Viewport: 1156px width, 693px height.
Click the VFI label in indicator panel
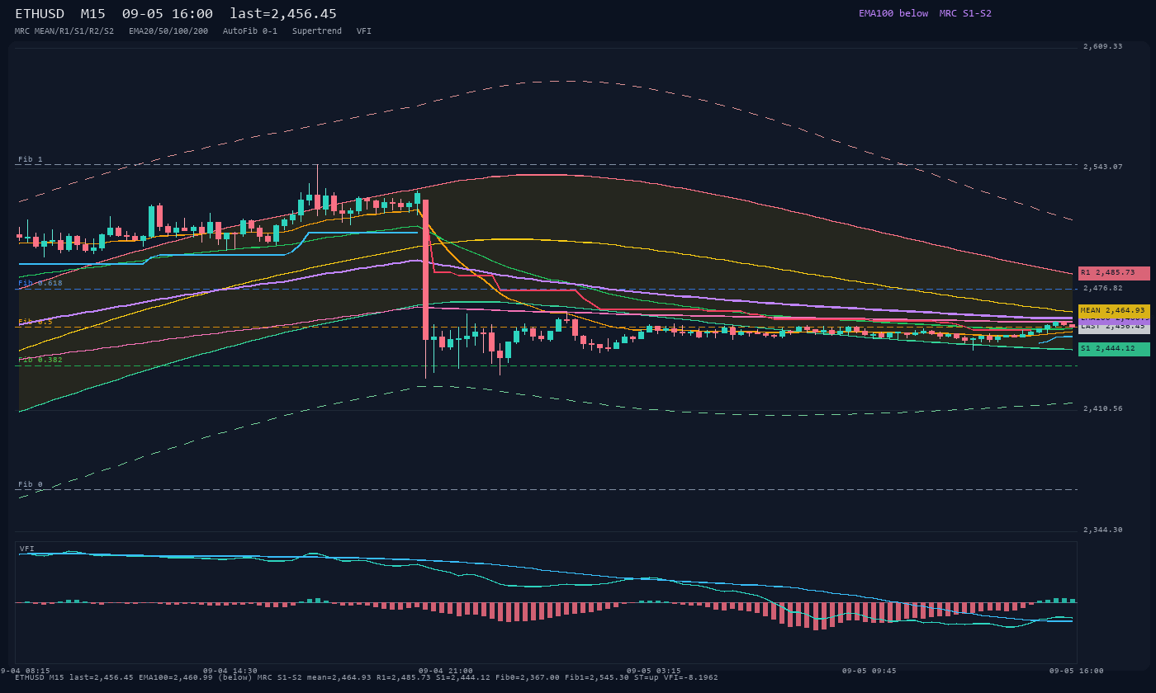tap(27, 549)
